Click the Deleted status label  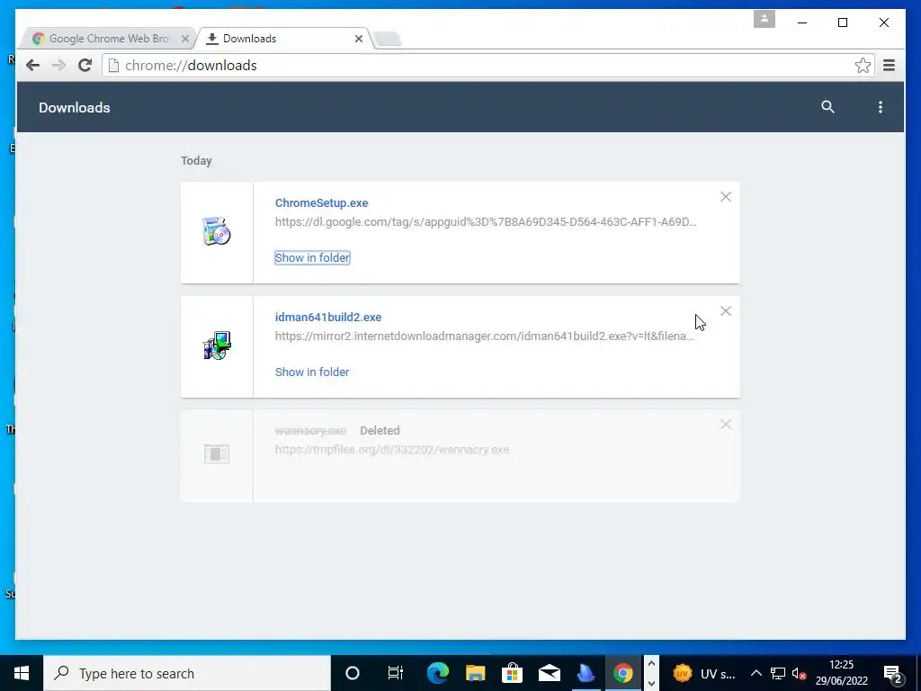[380, 431]
